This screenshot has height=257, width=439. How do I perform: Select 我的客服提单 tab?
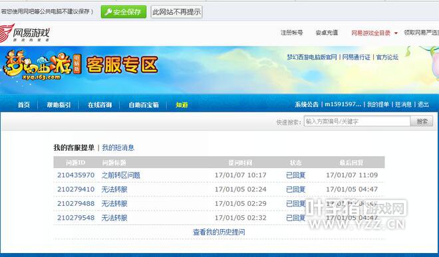coord(74,147)
